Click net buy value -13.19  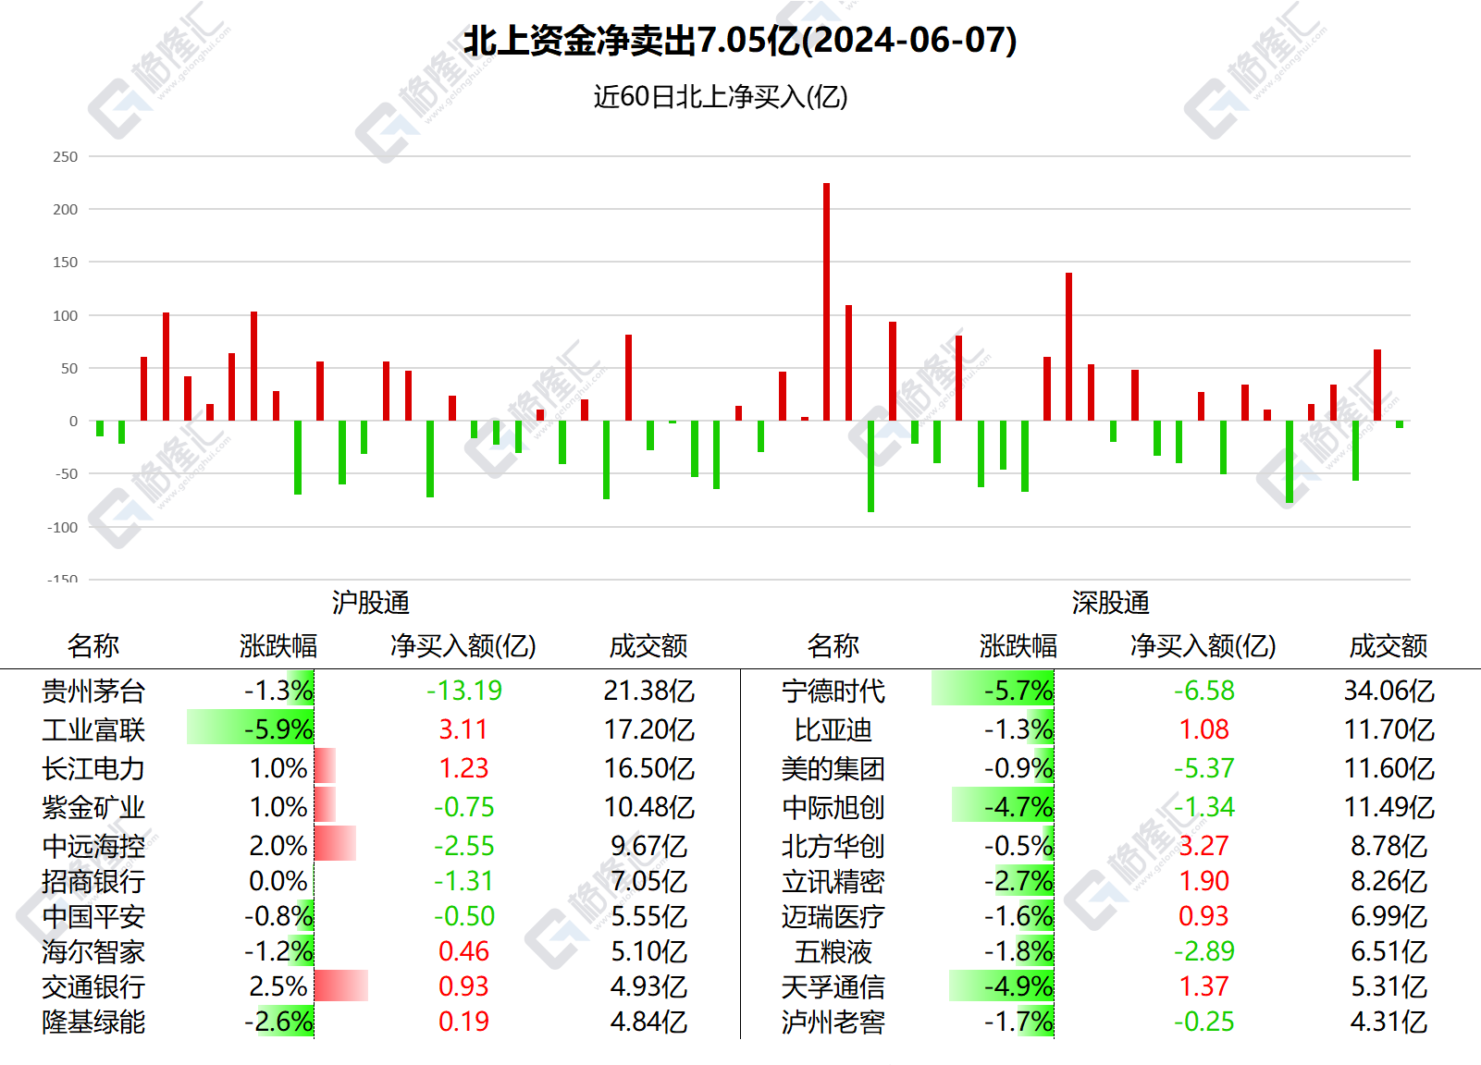[x=464, y=691]
